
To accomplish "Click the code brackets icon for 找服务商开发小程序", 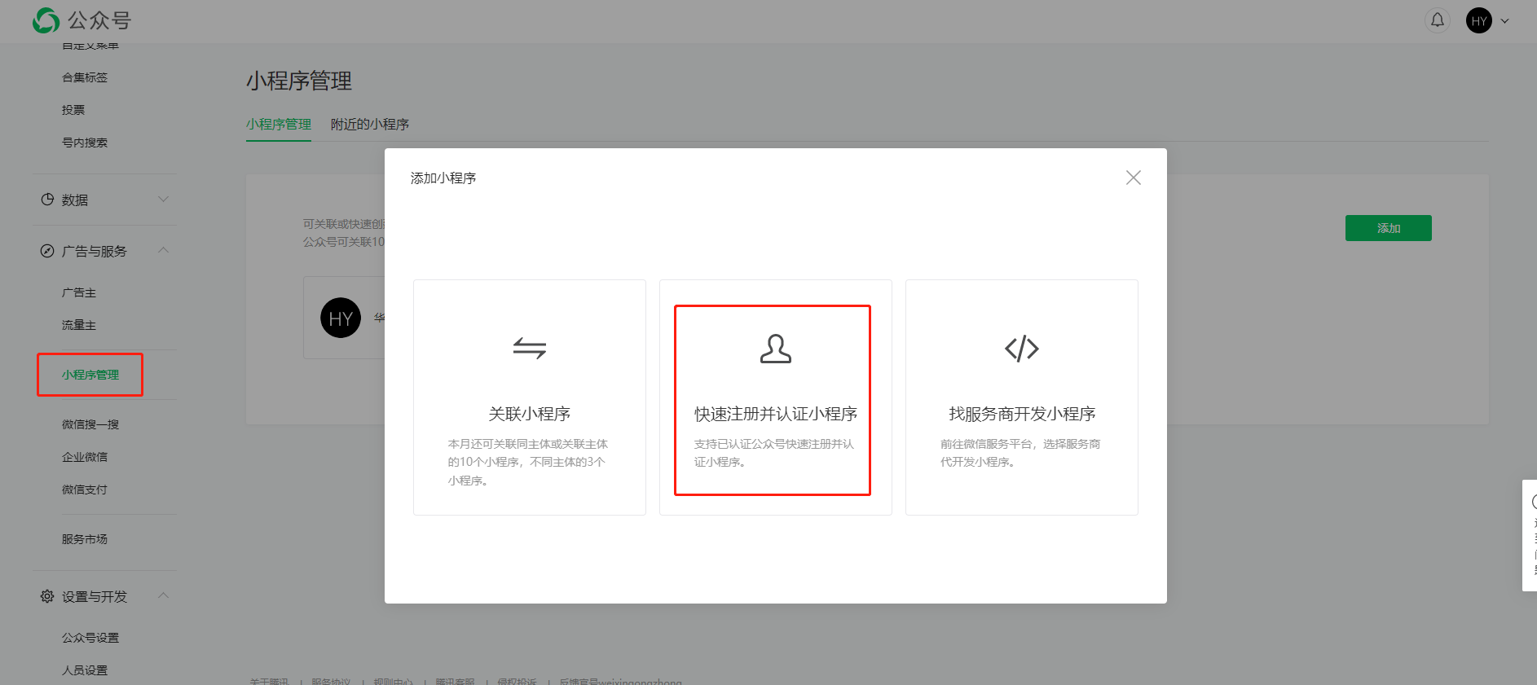I will [x=1022, y=349].
